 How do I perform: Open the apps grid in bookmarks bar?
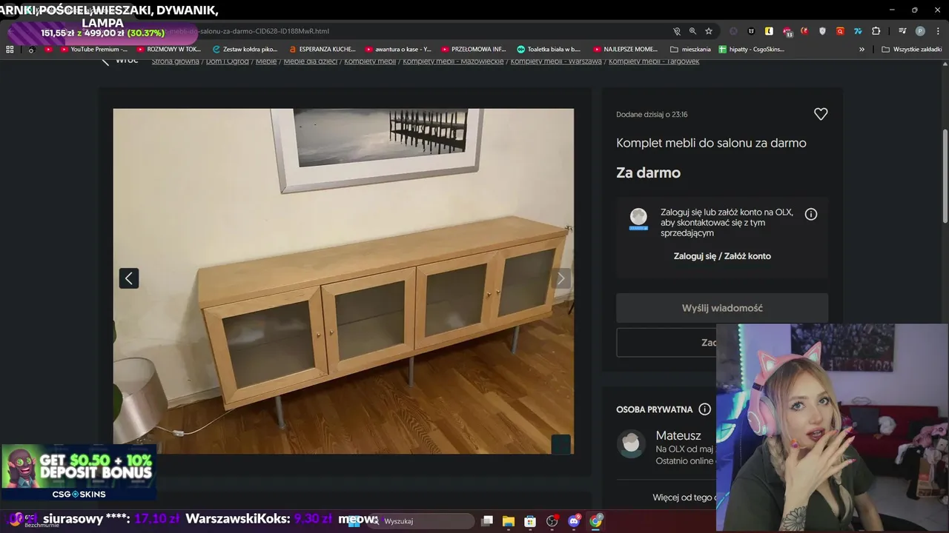10,50
